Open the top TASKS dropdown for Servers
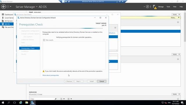Image resolution: width=186 pixels, height=105 pixels. point(176,15)
